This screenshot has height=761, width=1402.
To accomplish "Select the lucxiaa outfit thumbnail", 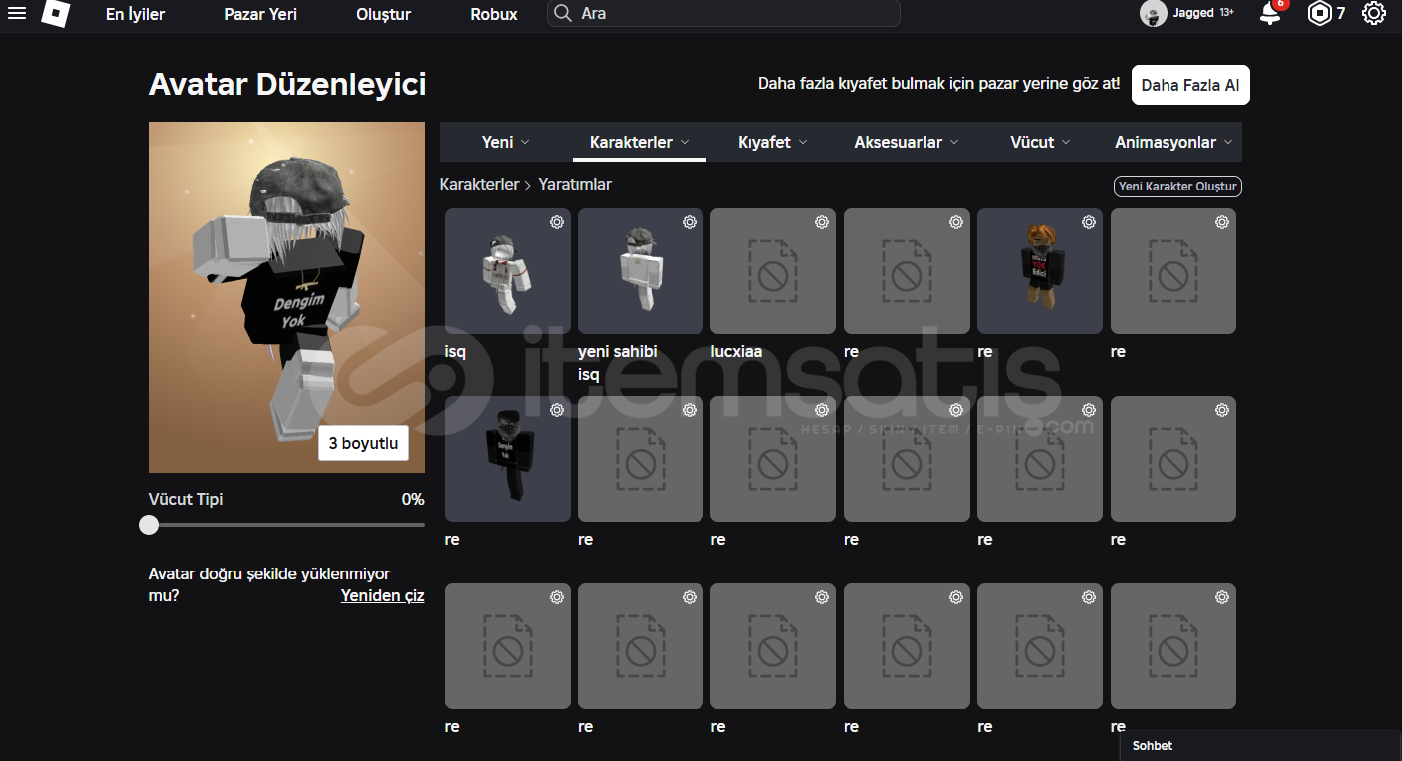I will tap(773, 271).
